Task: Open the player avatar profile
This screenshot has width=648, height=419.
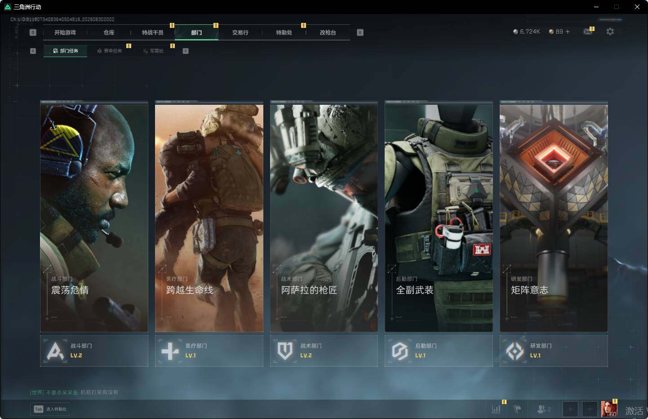Action: (x=609, y=409)
